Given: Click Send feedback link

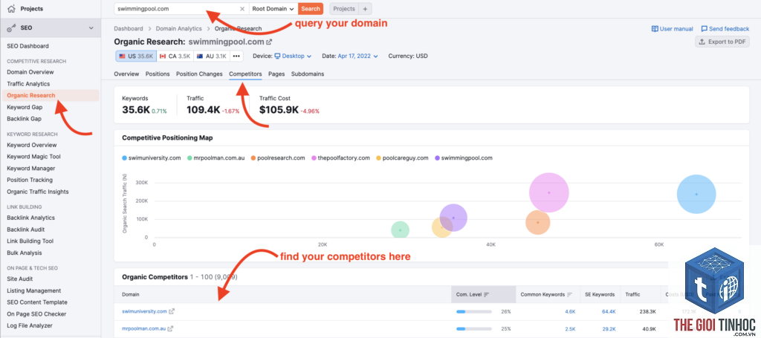Looking at the screenshot, I should coord(725,29).
